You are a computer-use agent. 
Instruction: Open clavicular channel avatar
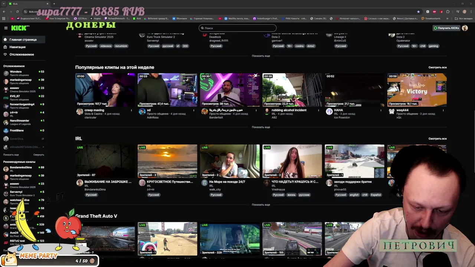point(79,112)
